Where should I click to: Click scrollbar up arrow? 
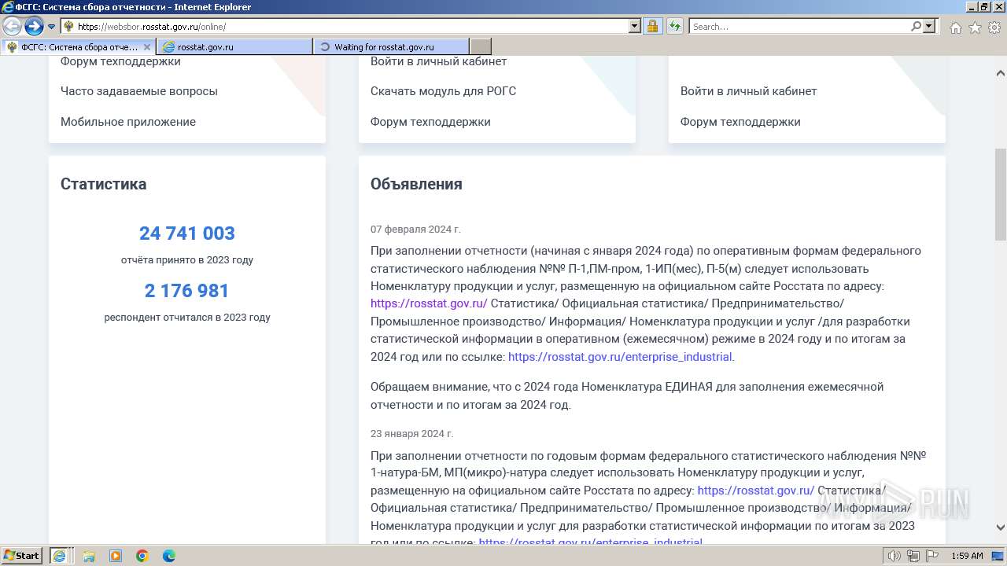1001,74
